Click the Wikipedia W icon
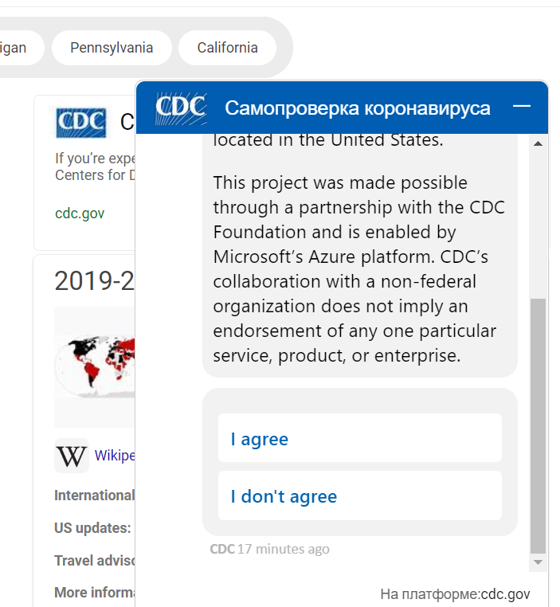 coord(72,456)
